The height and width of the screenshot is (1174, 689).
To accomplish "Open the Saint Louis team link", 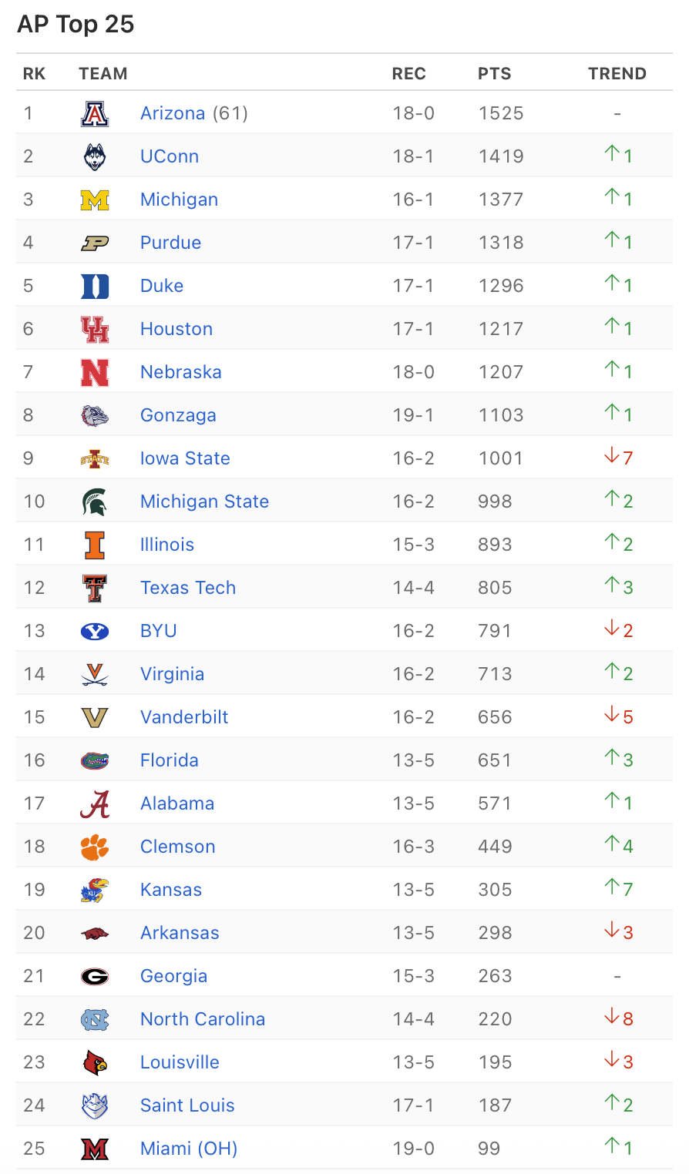I will click(x=187, y=1105).
